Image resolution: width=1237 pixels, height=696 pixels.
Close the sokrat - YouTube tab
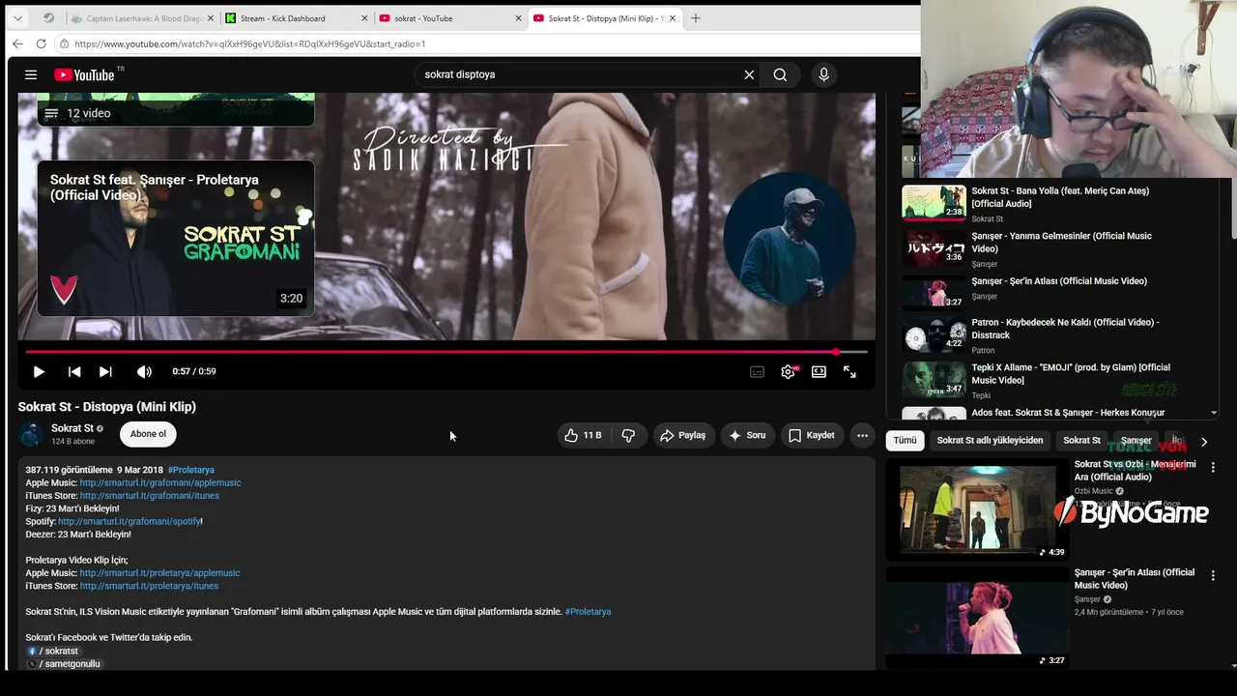(518, 18)
